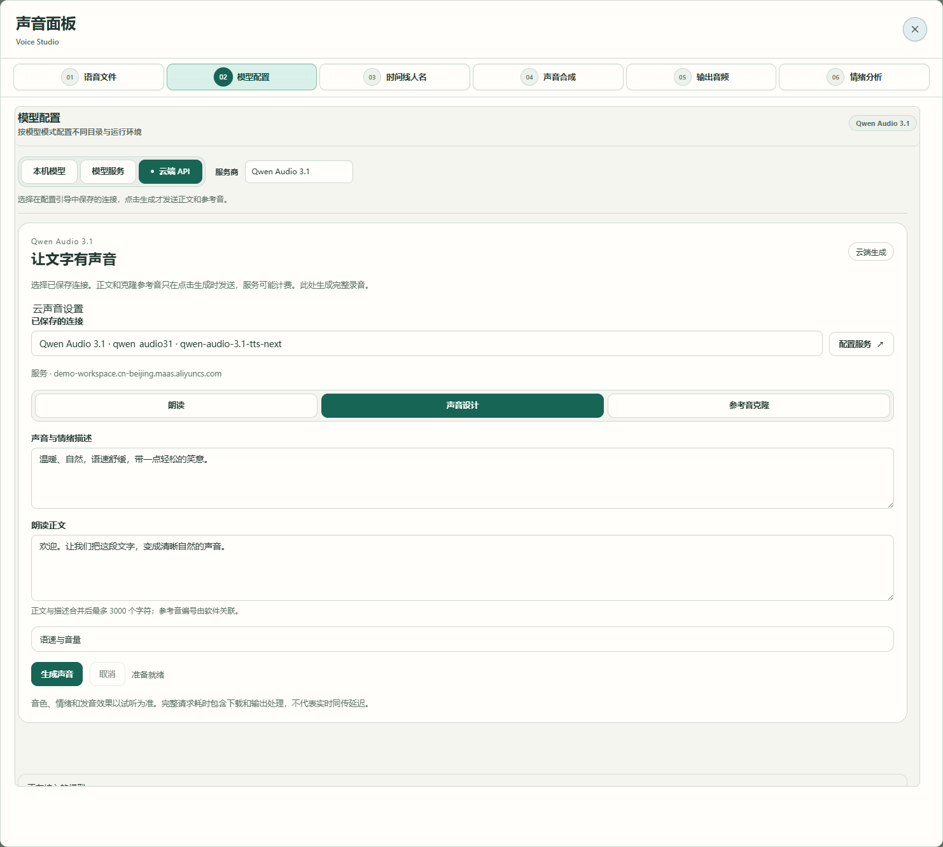Close the 声音面板 Voice Studio panel

point(914,29)
